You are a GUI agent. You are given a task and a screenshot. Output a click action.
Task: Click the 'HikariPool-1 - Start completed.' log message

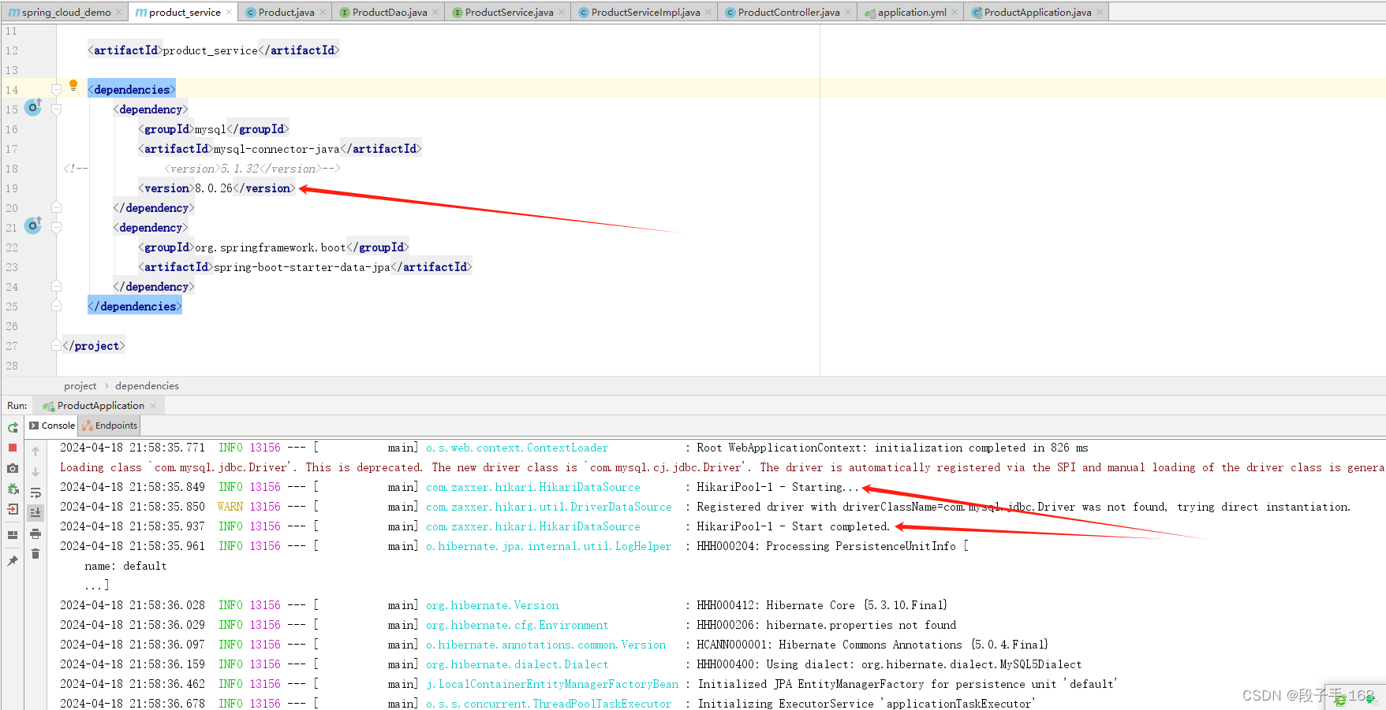[794, 526]
